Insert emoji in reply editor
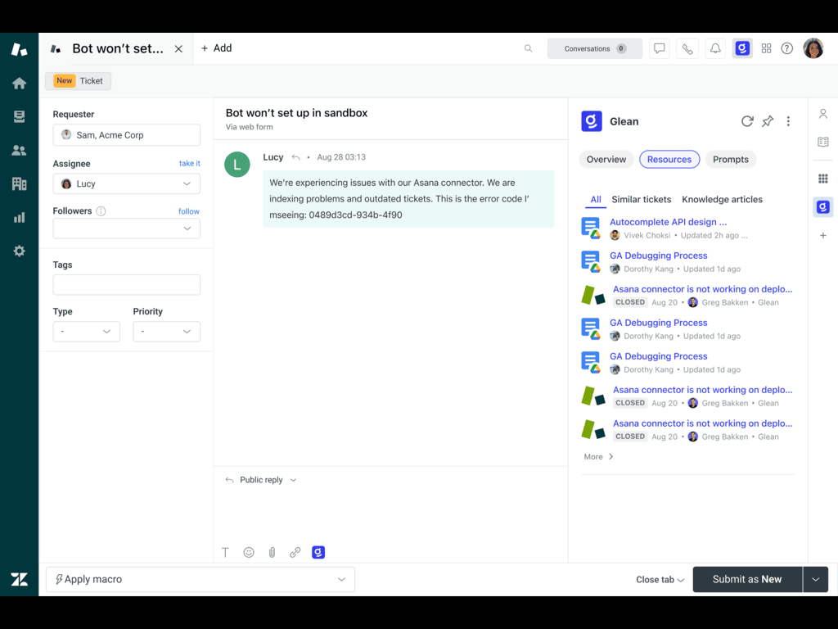 (x=249, y=553)
